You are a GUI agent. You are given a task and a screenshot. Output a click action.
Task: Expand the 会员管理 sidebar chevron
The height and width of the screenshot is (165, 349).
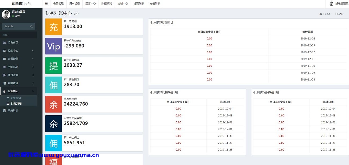tap(33, 59)
